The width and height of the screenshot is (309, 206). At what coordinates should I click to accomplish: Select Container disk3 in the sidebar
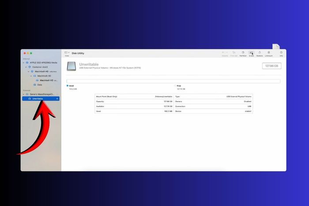click(x=40, y=67)
